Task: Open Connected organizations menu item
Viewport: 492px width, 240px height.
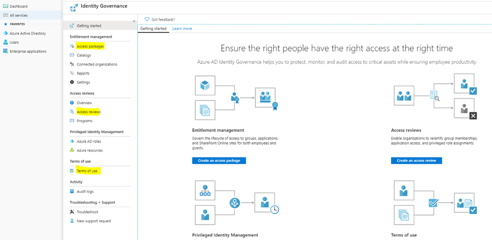Action: pyautogui.click(x=97, y=64)
